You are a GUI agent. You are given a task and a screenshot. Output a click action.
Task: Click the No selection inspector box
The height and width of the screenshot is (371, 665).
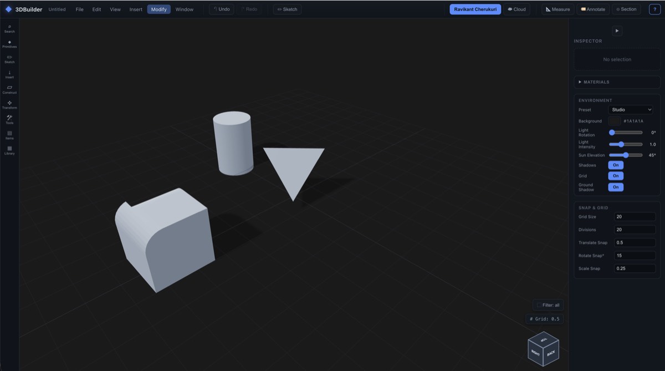(x=617, y=59)
